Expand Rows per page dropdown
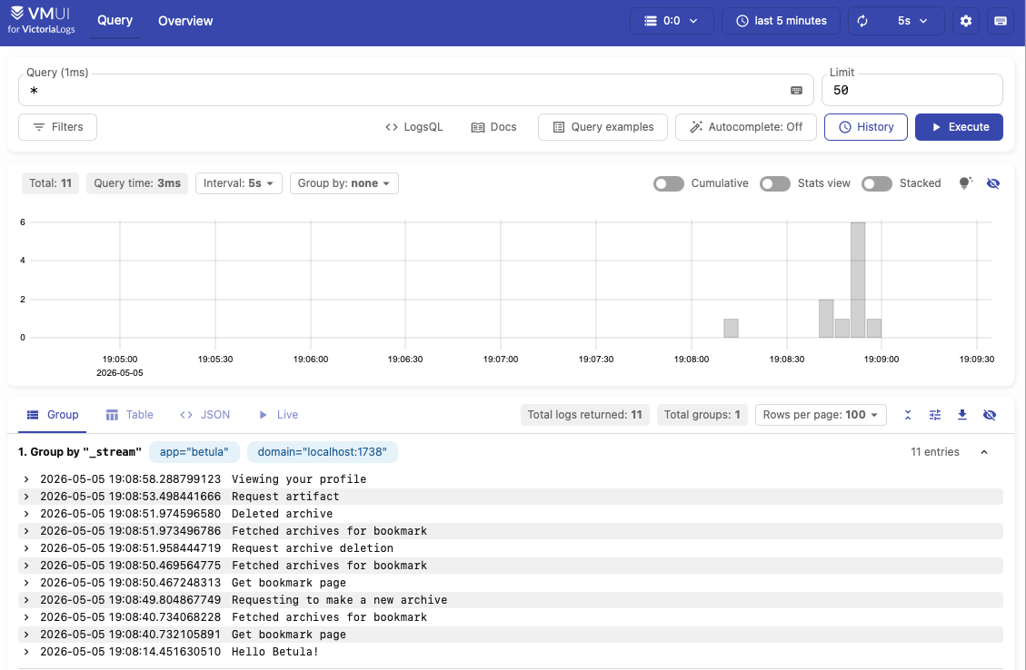 [x=821, y=415]
